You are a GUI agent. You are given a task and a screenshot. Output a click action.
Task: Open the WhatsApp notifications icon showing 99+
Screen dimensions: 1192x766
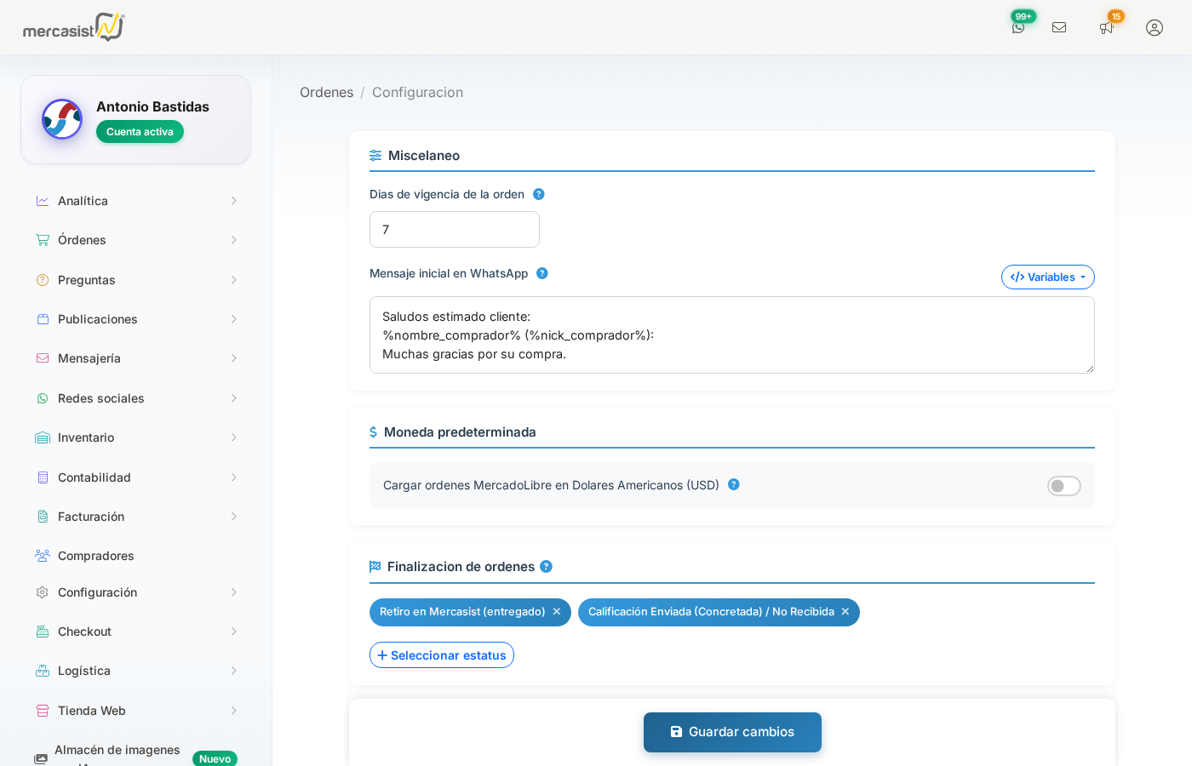click(x=1018, y=27)
